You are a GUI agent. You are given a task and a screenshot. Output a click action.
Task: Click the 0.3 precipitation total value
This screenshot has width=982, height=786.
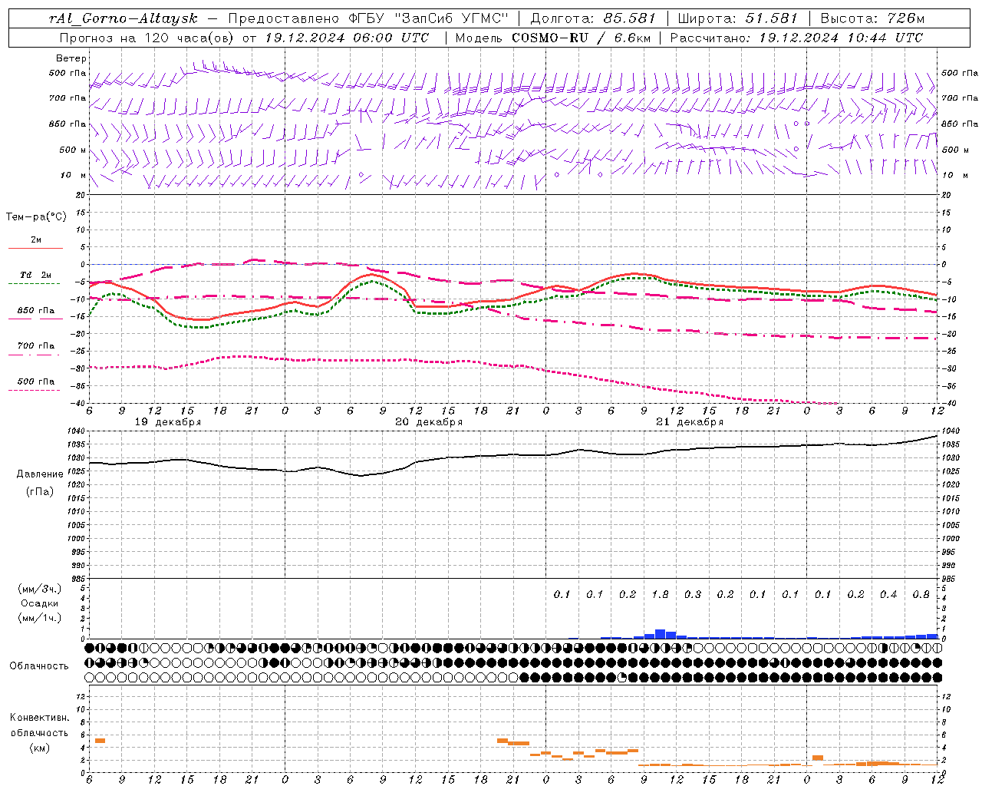pyautogui.click(x=693, y=595)
